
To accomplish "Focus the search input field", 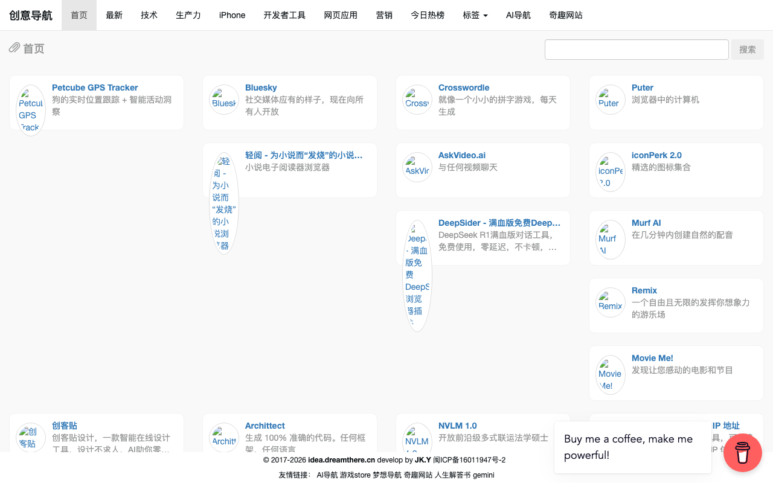I will coord(637,50).
